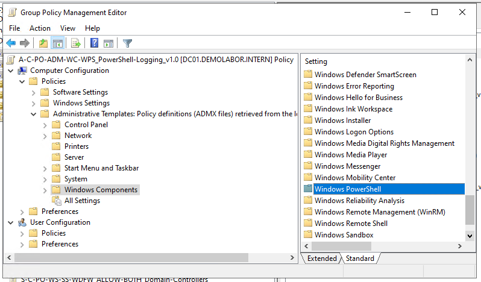Viewport: 481px width, 282px height.
Task: Select All Settings in the tree
Action: point(82,201)
